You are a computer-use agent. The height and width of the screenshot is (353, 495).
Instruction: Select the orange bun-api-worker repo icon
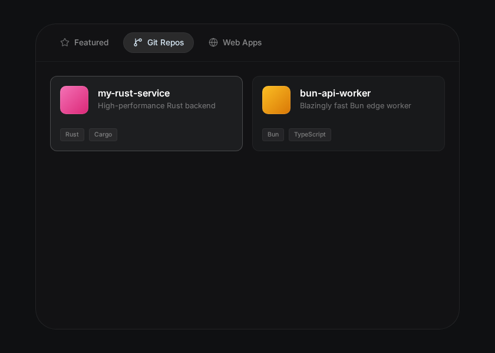[276, 100]
